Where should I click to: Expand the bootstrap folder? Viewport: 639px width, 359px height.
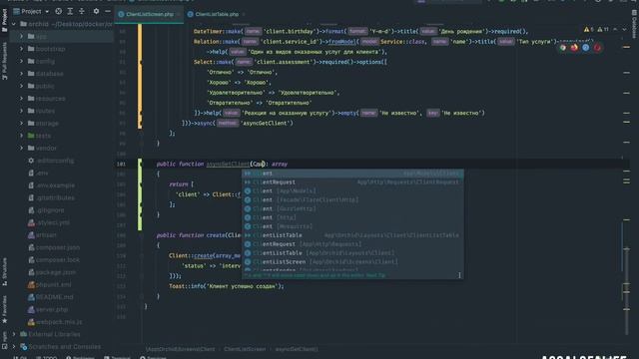(22, 49)
